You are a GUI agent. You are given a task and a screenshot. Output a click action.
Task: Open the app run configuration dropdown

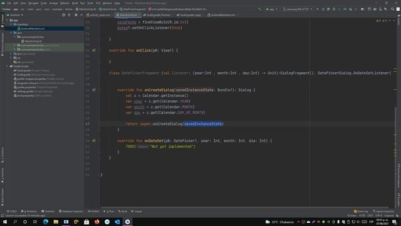click(271, 9)
